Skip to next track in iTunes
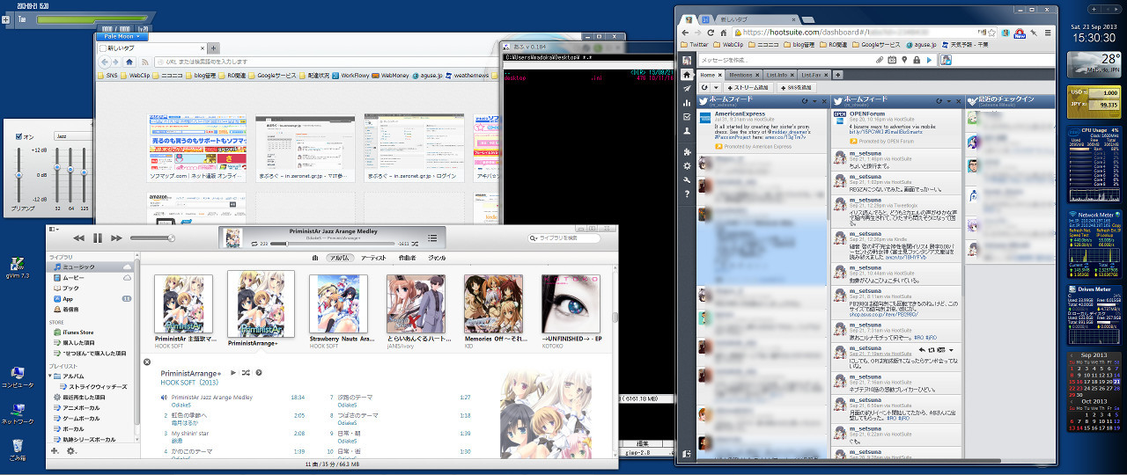The height and width of the screenshot is (475, 1127). point(116,237)
